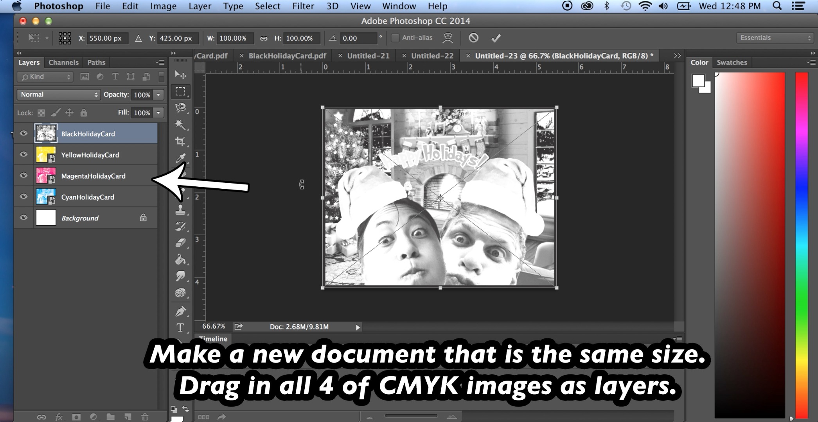Select the Pen tool
The height and width of the screenshot is (422, 818).
pyautogui.click(x=180, y=311)
